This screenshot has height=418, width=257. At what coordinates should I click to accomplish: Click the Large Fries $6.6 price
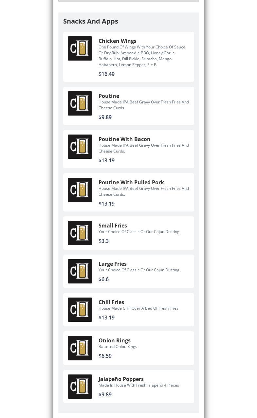coord(103,279)
